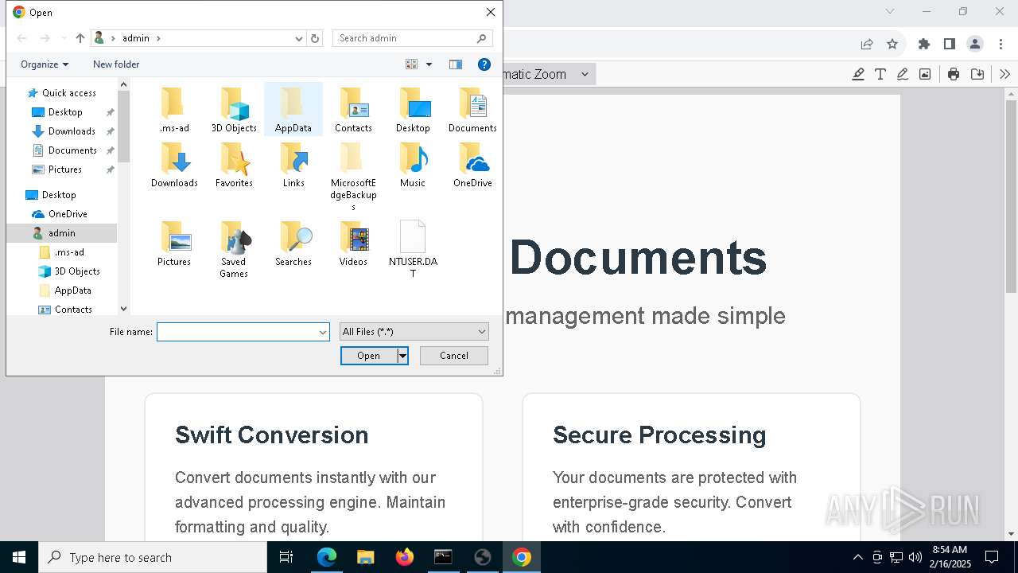The image size is (1018, 573).
Task: Select AppData in navigation tree
Action: (72, 290)
